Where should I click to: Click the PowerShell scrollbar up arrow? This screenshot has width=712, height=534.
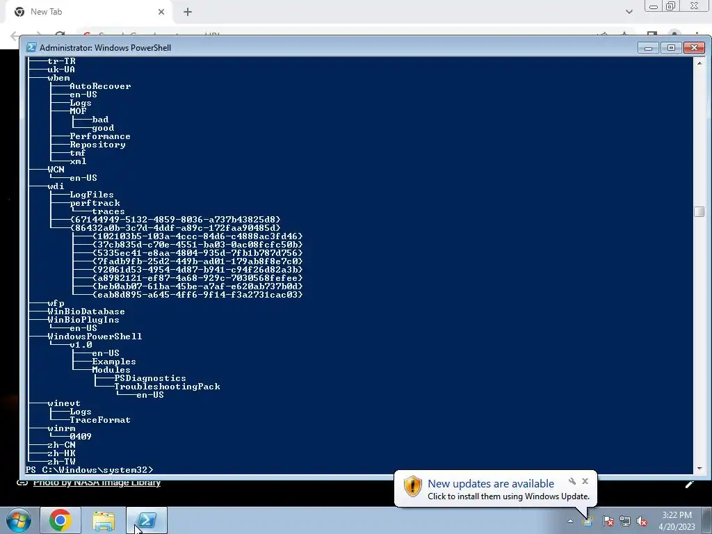[699, 63]
